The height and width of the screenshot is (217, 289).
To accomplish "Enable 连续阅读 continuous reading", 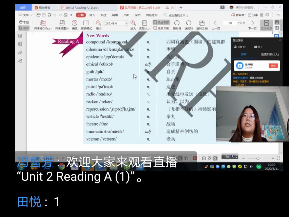I will [x=266, y=23].
